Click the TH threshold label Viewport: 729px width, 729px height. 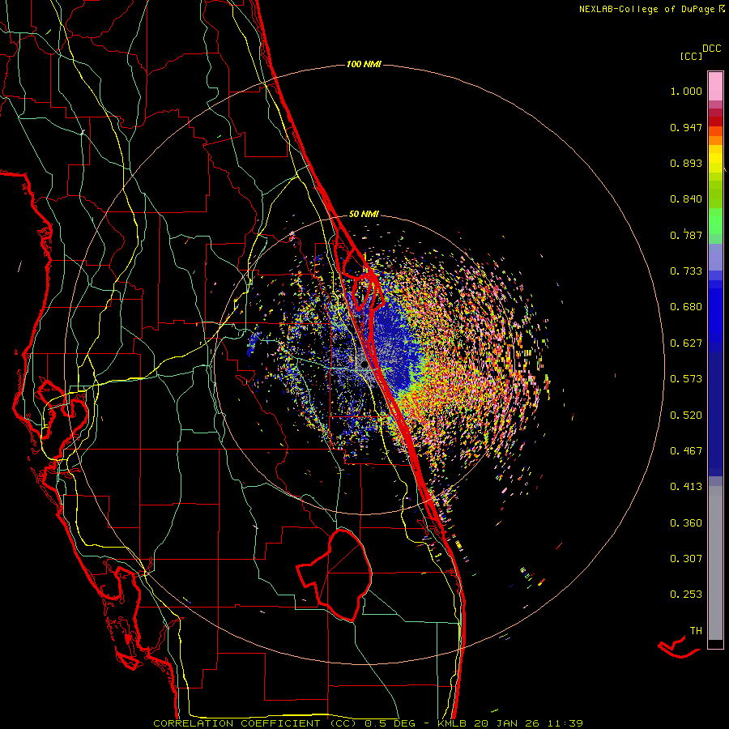pyautogui.click(x=696, y=631)
